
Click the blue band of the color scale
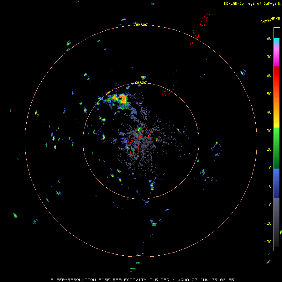point(277,183)
